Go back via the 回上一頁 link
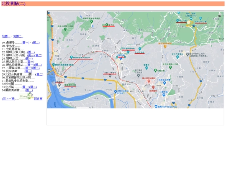Viewport: 226px width, 169px height. [x=8, y=99]
